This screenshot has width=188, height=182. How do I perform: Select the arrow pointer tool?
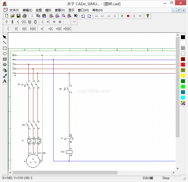[x=5, y=37]
